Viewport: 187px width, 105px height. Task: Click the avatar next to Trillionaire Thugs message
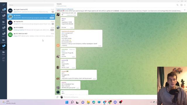click(x=58, y=56)
